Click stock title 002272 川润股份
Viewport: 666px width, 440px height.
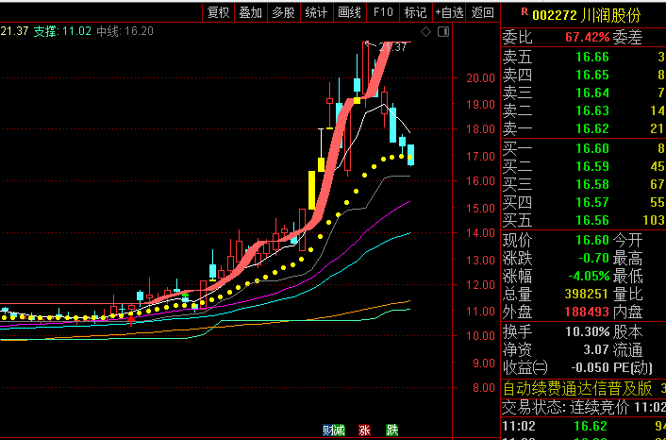click(587, 15)
